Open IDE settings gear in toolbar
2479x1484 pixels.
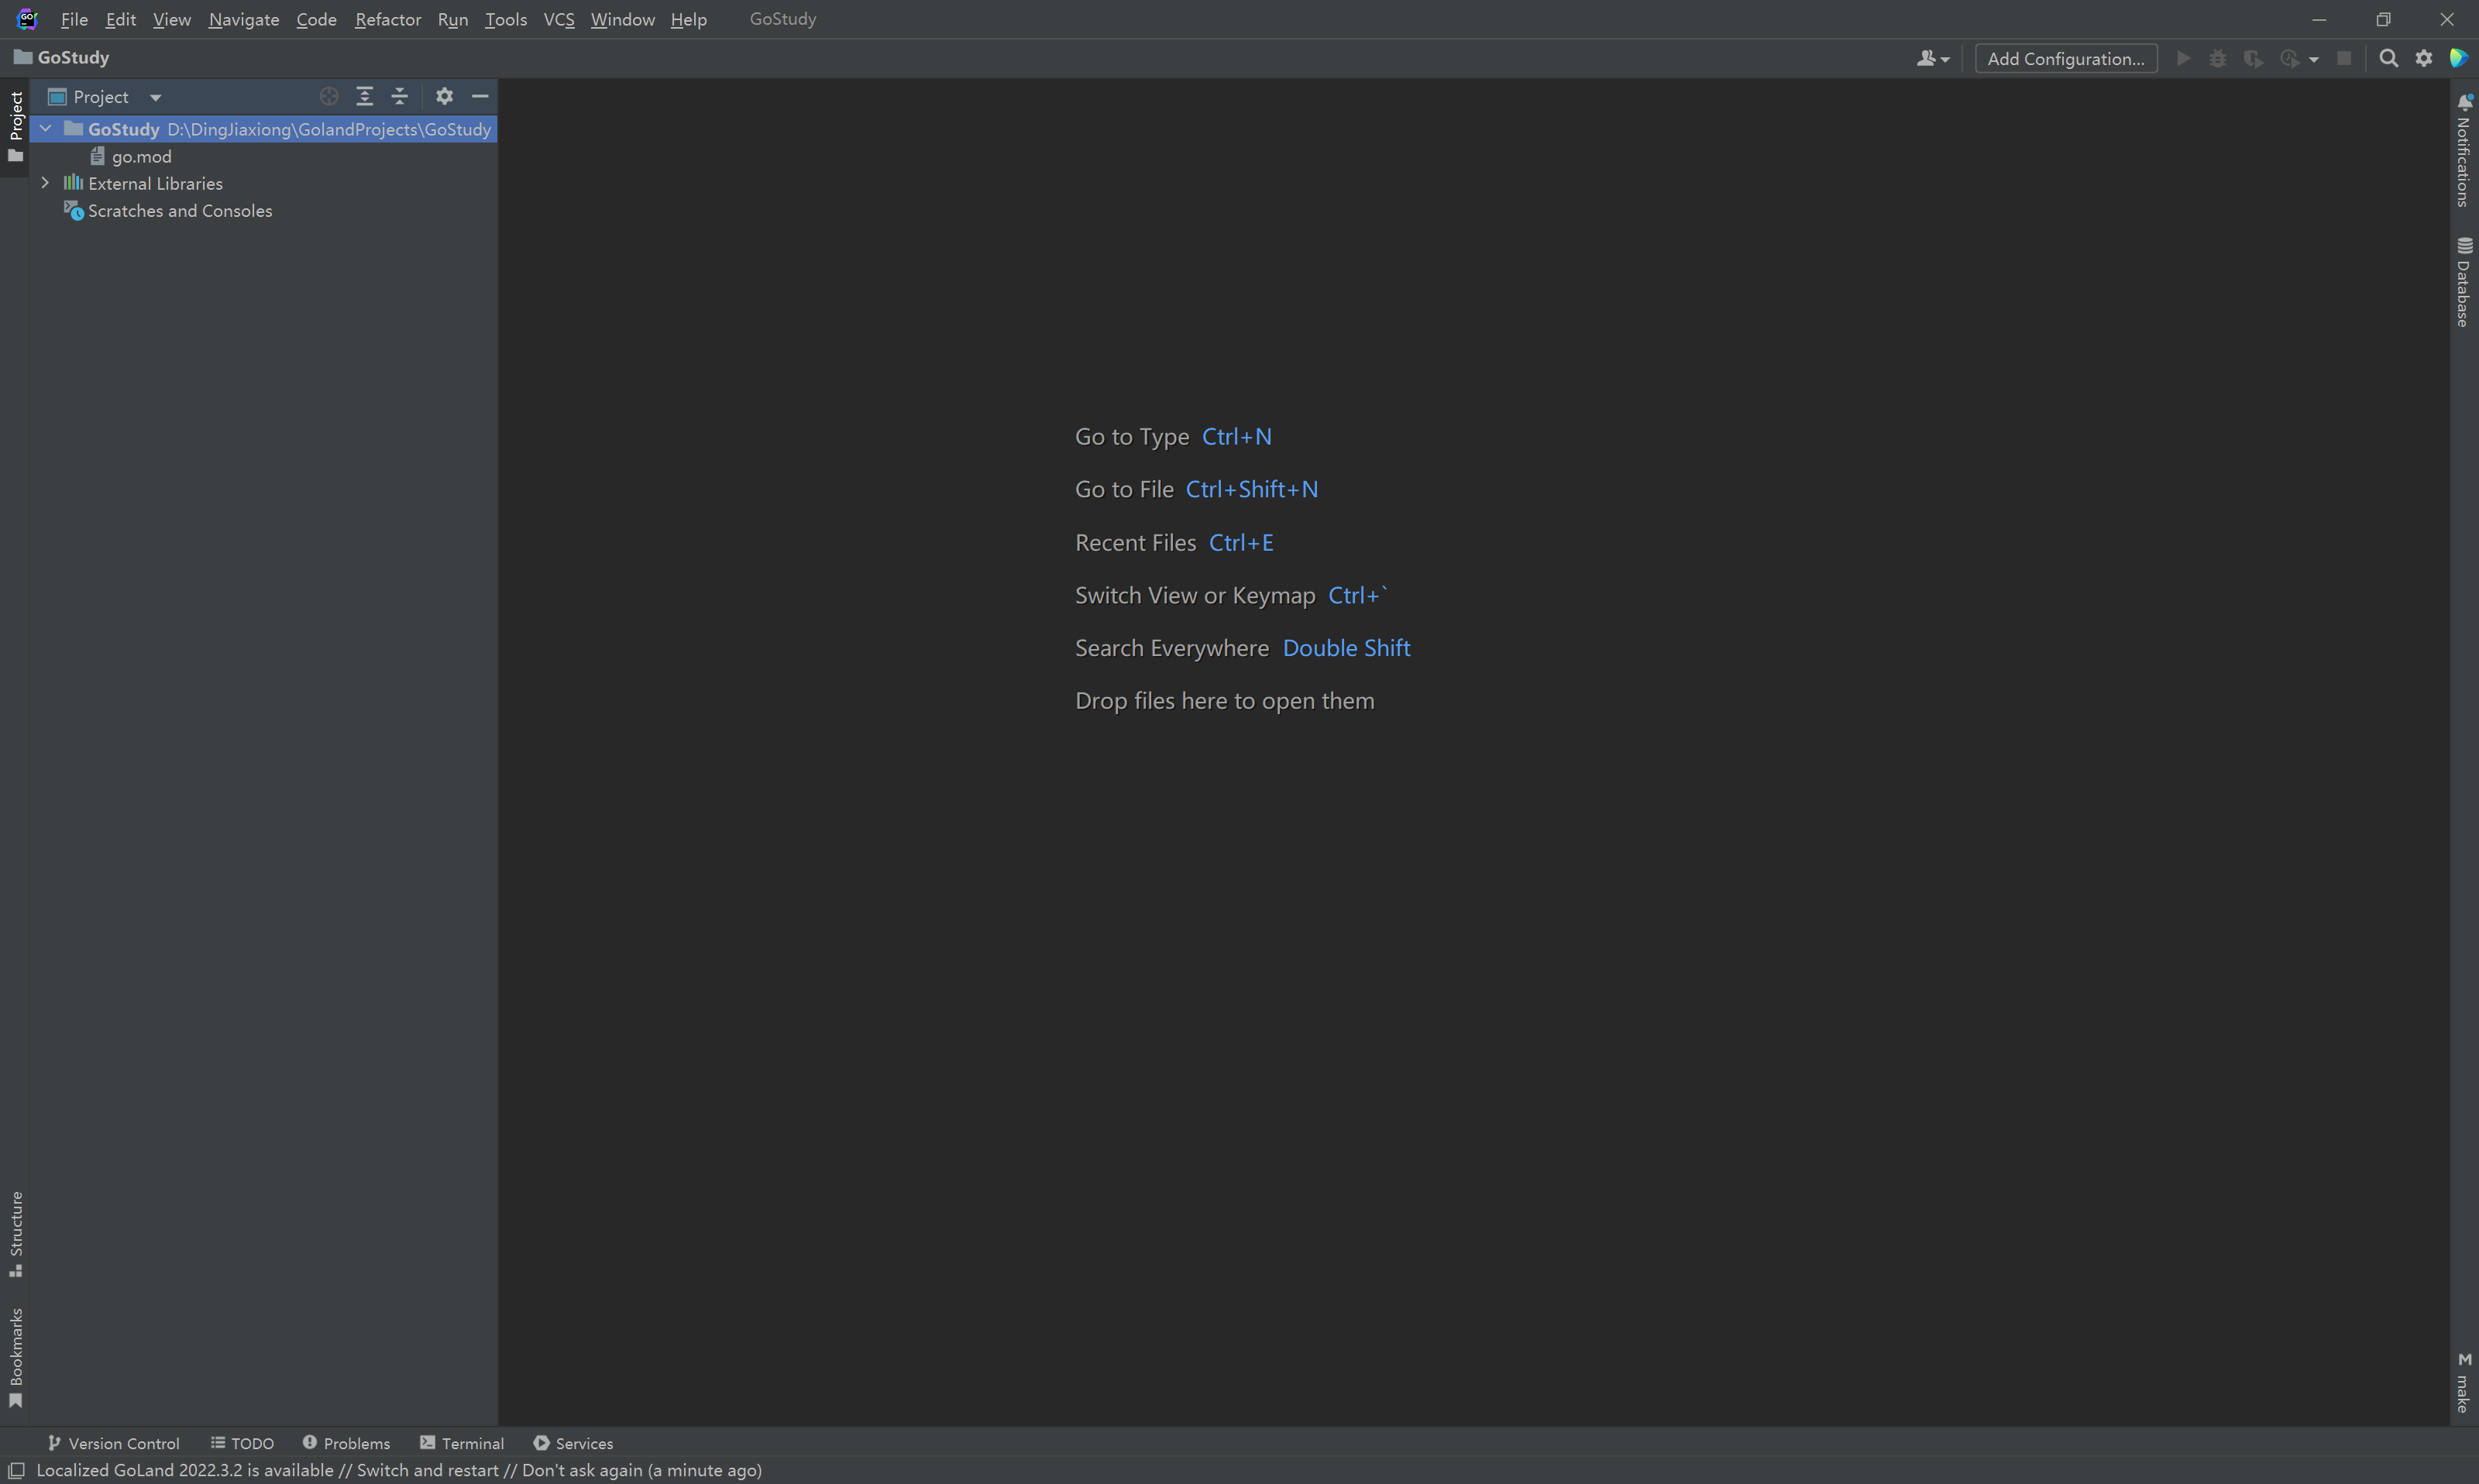pyautogui.click(x=2423, y=59)
